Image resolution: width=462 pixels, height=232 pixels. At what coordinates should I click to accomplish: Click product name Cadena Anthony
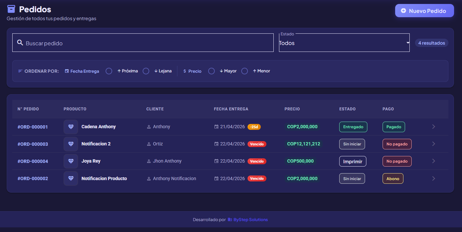coord(99,127)
